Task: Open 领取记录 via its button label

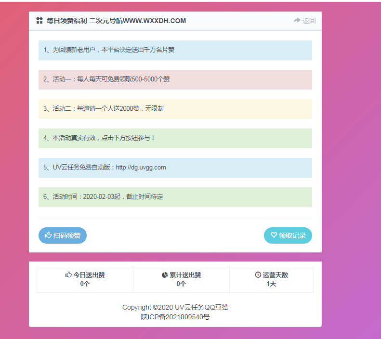Action: (292, 235)
